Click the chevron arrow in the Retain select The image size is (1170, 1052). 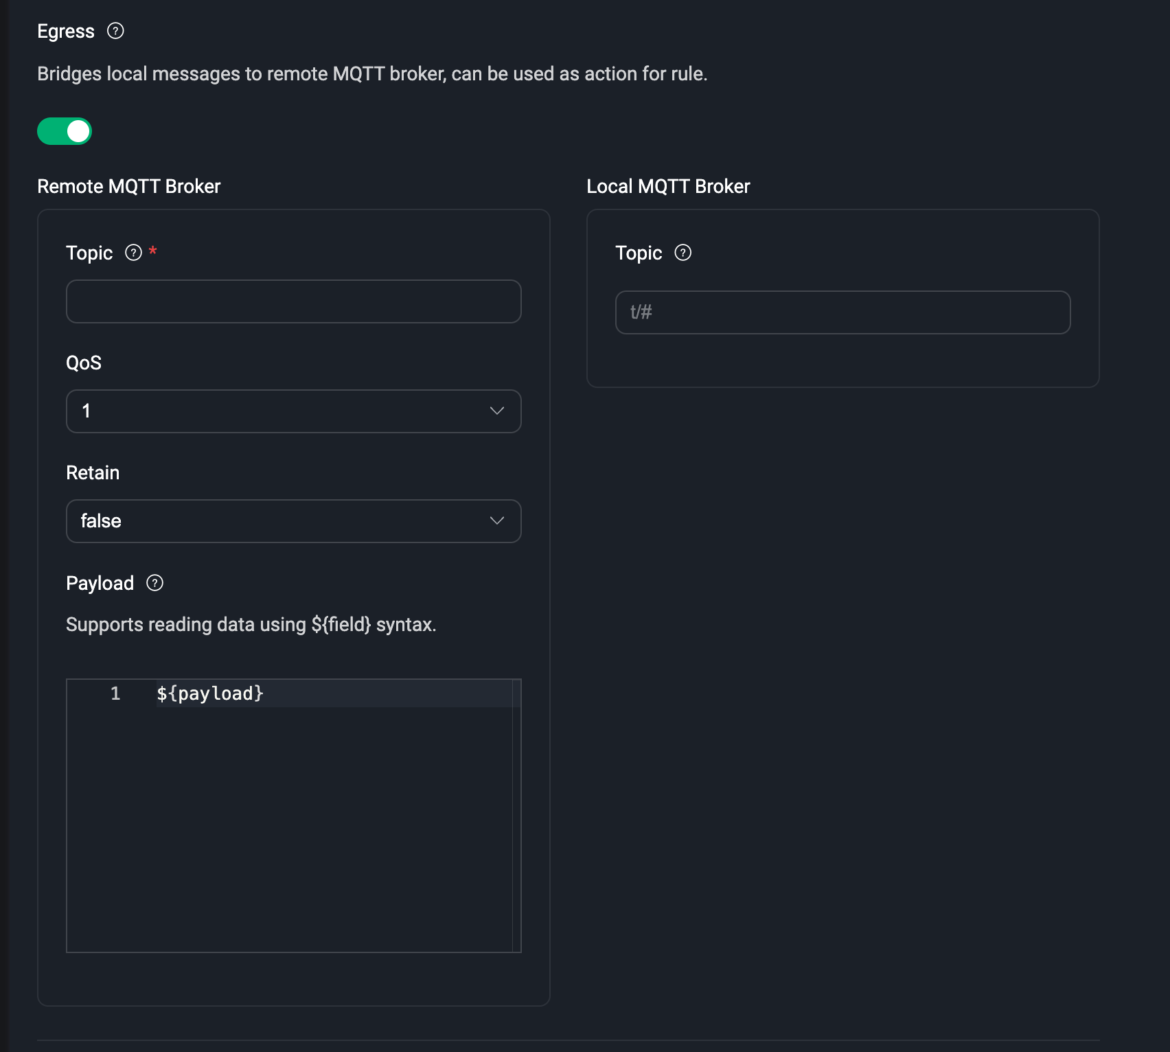click(496, 521)
